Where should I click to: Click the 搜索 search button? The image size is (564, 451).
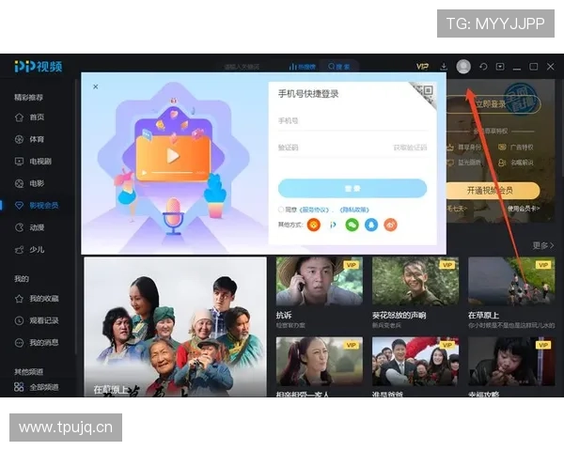pyautogui.click(x=338, y=67)
